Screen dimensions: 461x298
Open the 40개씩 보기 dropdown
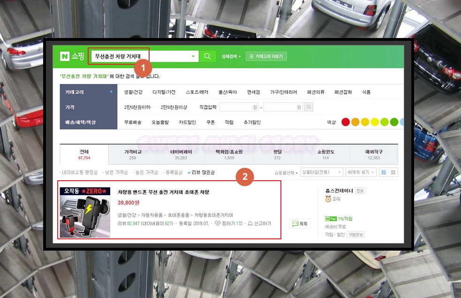tap(361, 172)
